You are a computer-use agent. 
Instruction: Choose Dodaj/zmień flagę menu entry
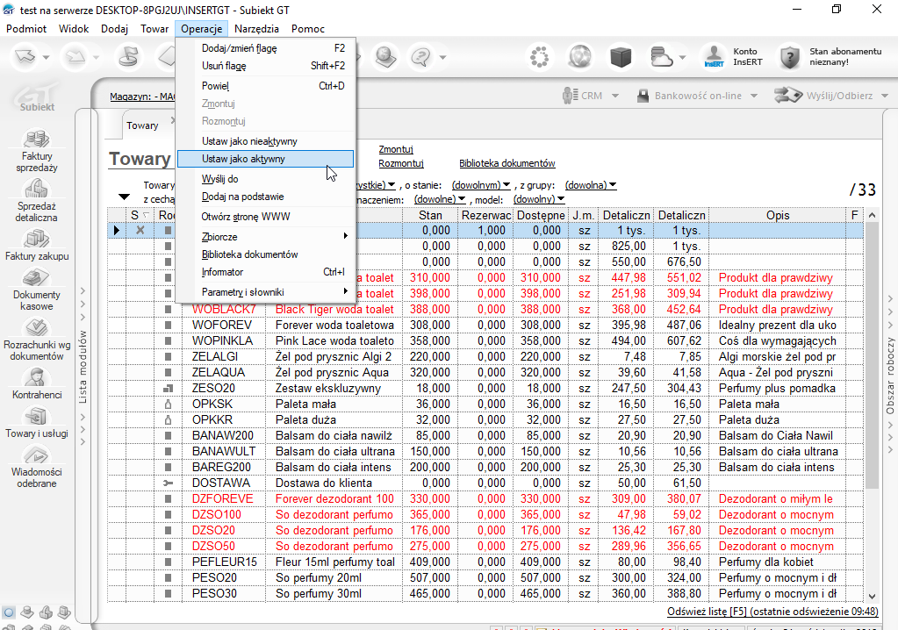[x=266, y=48]
